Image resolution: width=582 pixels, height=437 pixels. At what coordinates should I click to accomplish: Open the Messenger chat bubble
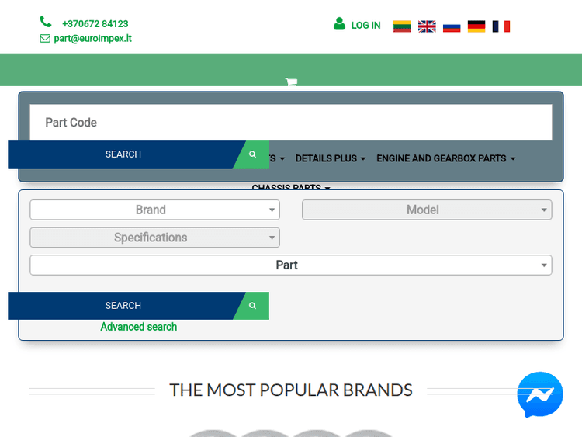click(x=540, y=394)
